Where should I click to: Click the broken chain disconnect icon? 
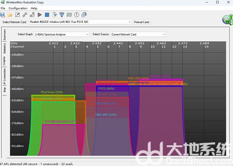click(x=32, y=15)
